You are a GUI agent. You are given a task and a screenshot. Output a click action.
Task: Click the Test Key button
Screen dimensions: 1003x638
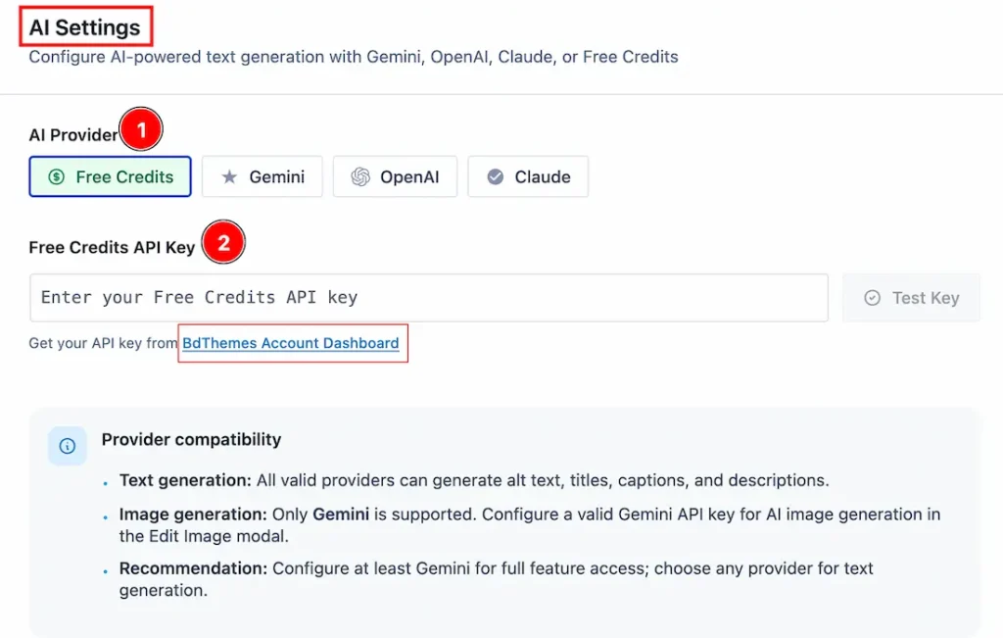911,298
